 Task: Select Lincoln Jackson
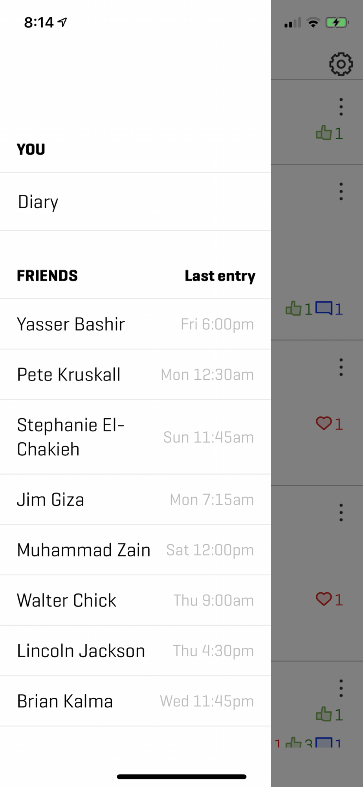pyautogui.click(x=136, y=650)
